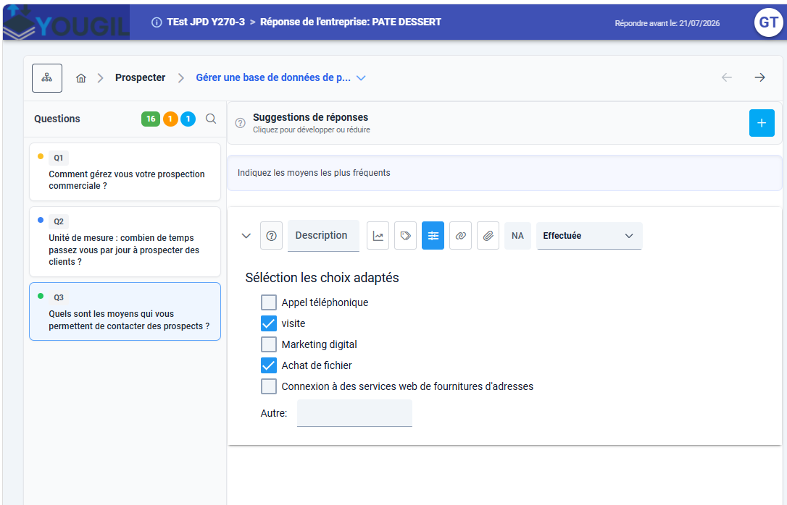787x505 pixels.
Task: Click help icon beside Suggestions de réponses
Action: pyautogui.click(x=241, y=123)
